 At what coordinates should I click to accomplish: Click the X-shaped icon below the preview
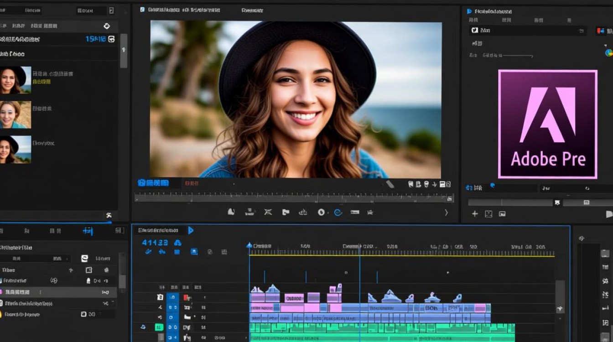point(268,212)
